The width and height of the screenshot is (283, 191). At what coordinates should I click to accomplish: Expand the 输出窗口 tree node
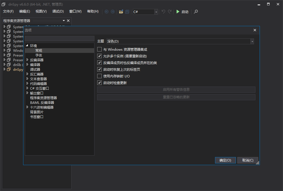(x=27, y=93)
